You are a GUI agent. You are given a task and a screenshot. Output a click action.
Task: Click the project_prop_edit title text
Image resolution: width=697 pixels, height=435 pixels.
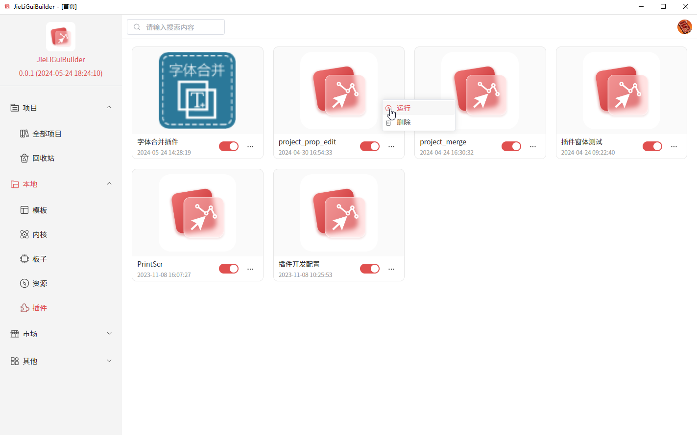307,142
